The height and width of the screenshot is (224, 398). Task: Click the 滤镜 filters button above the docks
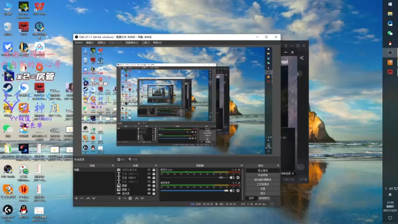pyautogui.click(x=133, y=159)
